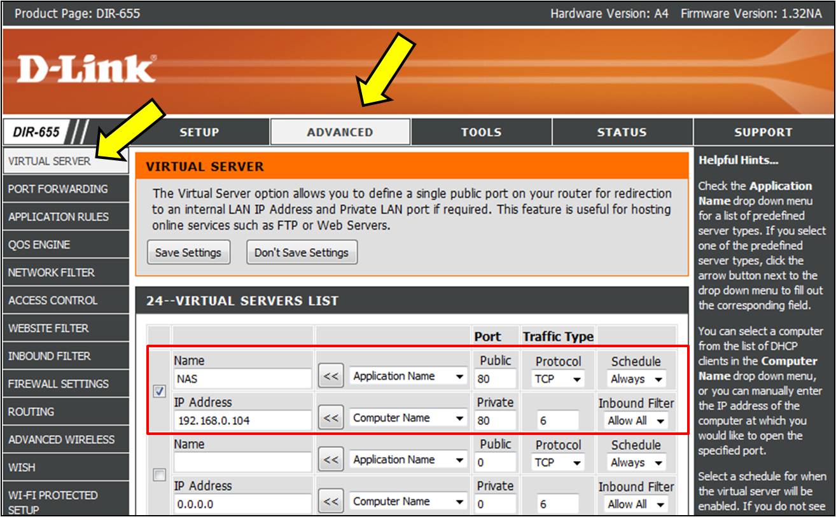This screenshot has width=836, height=517.
Task: Enable the second virtual server checkbox
Action: coord(160,476)
